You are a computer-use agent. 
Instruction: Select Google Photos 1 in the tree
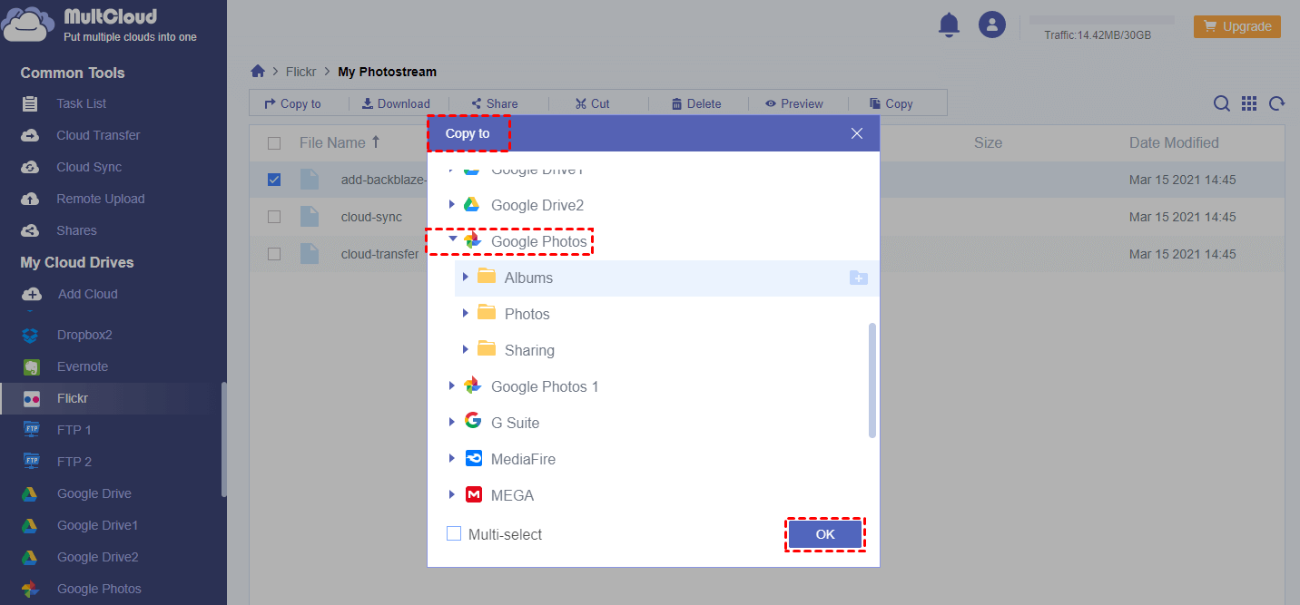point(545,386)
